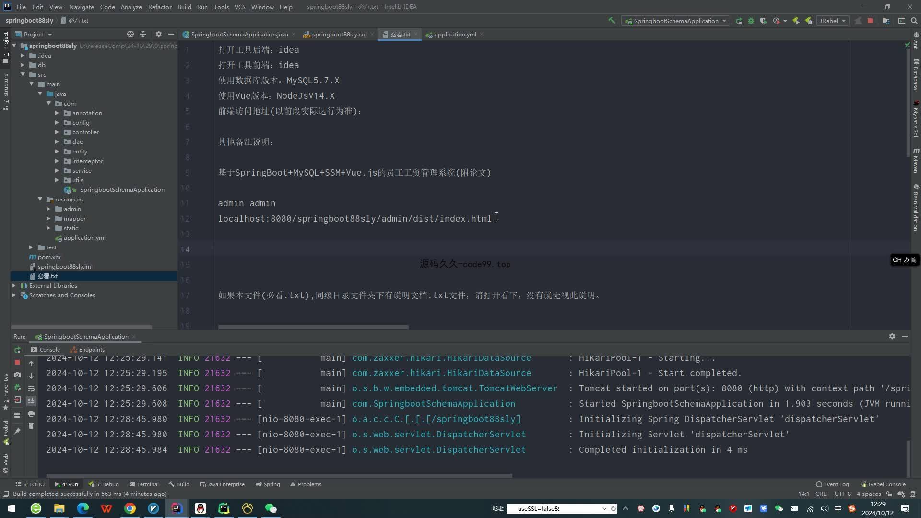Viewport: 921px width, 518px height.
Task: Expand the .idea folder
Action: [22, 56]
